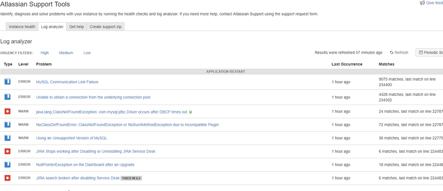443x191 pixels.
Task: Click the red icon beside com.mysql.jdbc.Driver row
Action: 8,111
